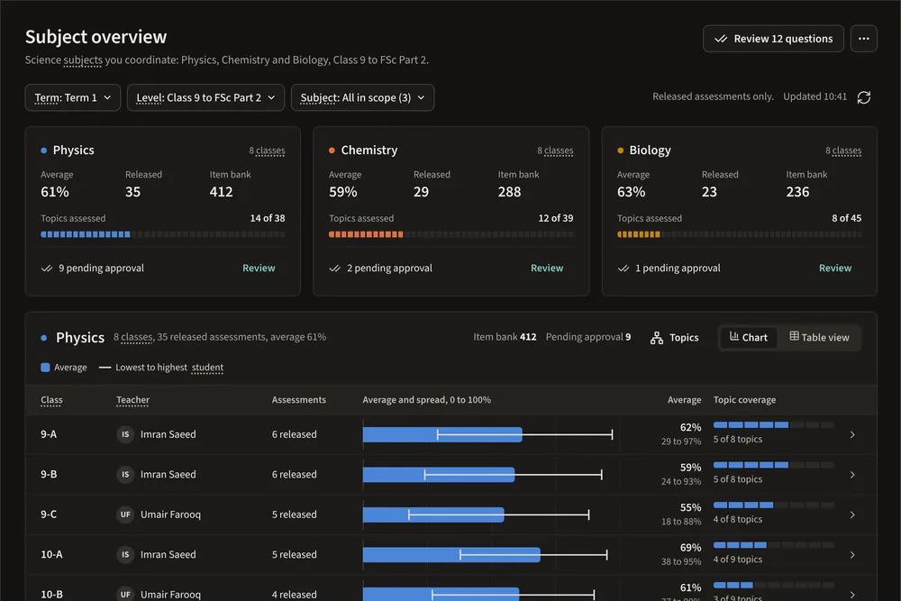
Task: Click the IS avatar in row 10-A
Action: (125, 554)
